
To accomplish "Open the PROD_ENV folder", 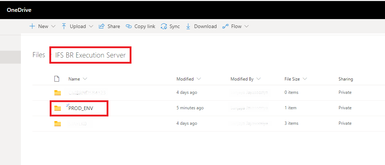I will pyautogui.click(x=81, y=108).
